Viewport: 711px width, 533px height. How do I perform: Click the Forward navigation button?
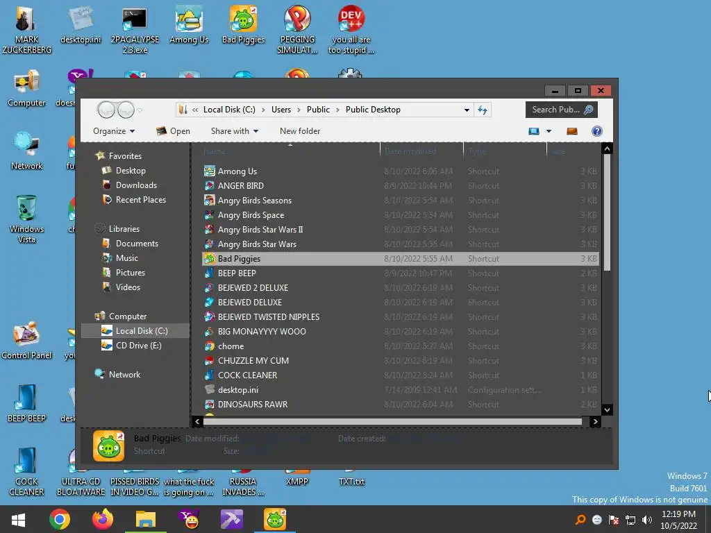[126, 110]
